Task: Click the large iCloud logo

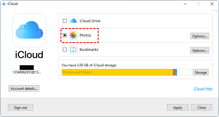Action: [29, 31]
